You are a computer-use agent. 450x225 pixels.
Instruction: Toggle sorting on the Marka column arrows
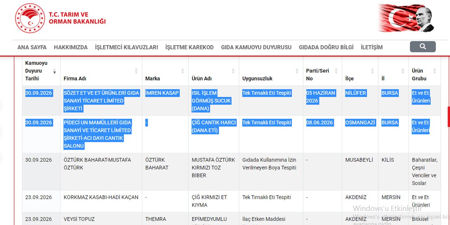click(182, 71)
